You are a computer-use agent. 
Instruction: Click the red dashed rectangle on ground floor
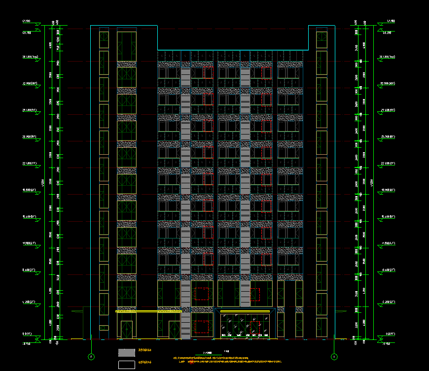click(x=201, y=327)
